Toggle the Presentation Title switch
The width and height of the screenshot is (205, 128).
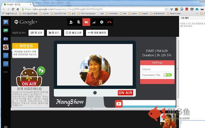tap(168, 75)
